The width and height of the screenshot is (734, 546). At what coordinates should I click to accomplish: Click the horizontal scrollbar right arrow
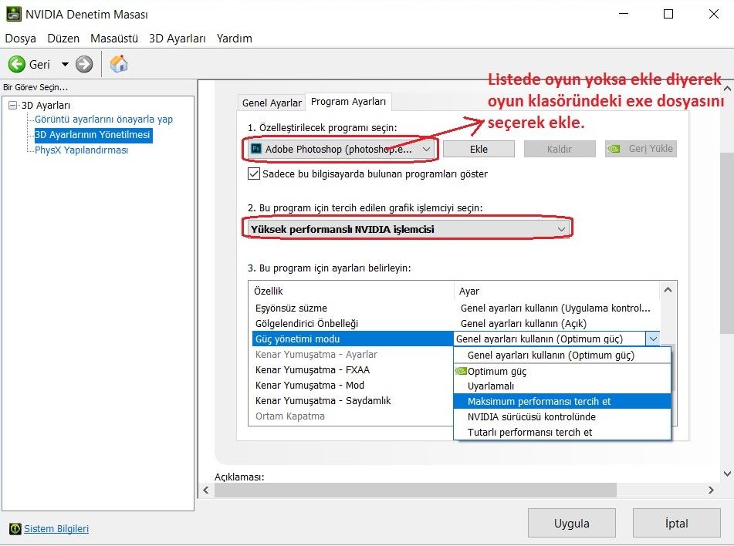[711, 490]
